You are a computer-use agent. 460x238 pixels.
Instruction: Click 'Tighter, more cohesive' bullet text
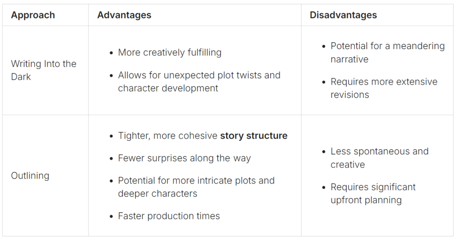(168, 136)
